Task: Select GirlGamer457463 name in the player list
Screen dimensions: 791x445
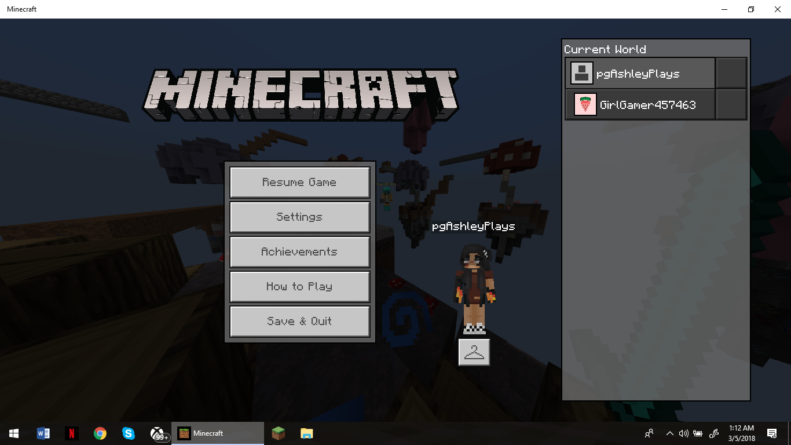Action: pos(648,105)
